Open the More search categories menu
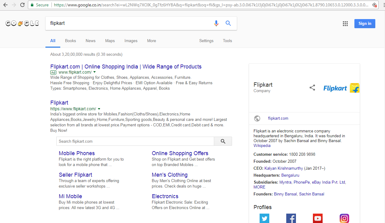385x223 pixels. pyautogui.click(x=151, y=41)
